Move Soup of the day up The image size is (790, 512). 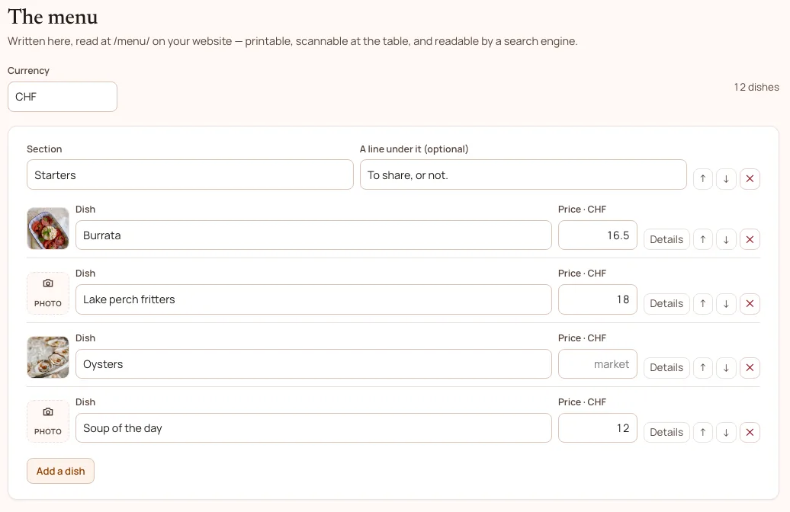703,432
